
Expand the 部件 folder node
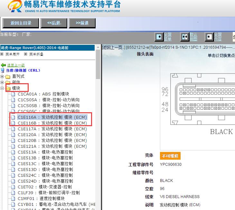coord(2,82)
